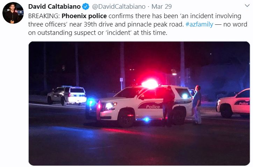Image resolution: width=253 pixels, height=167 pixels.
Task: Click 'pinnacle peak road' in tweet text
Action: [156, 24]
